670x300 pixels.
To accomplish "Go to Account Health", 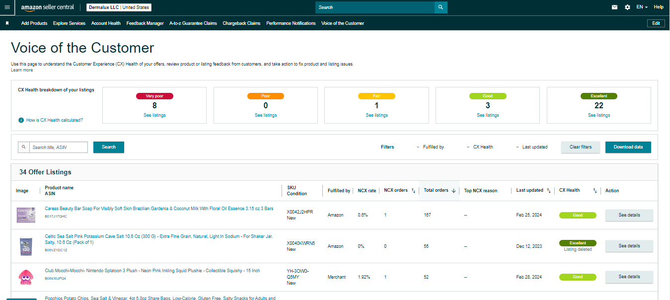I will (x=106, y=23).
